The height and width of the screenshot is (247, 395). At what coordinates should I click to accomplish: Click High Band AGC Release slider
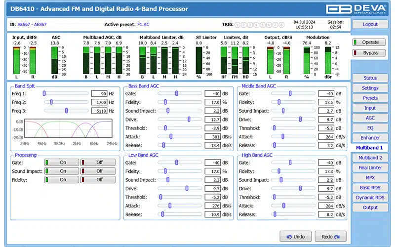pyautogui.click(x=293, y=214)
